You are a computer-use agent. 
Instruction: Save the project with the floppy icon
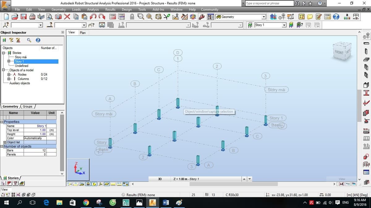tap(23, 17)
